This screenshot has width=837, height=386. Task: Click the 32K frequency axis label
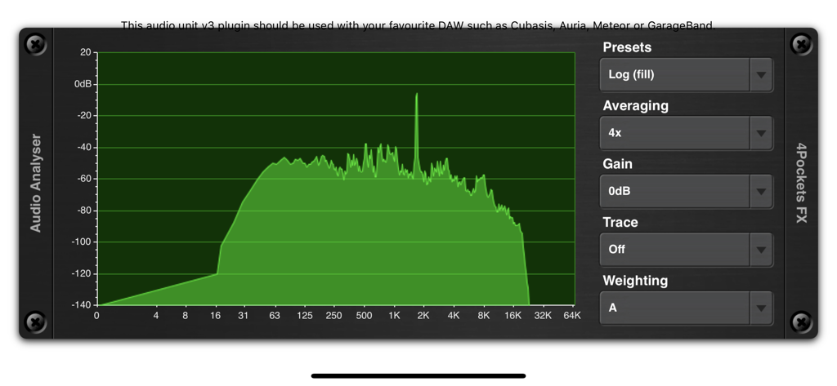pyautogui.click(x=543, y=316)
